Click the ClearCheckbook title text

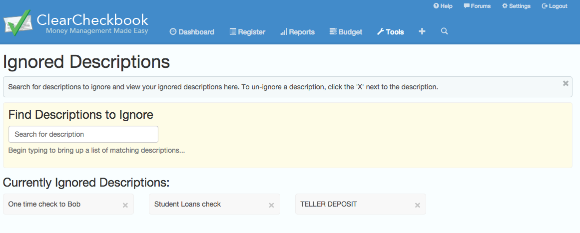92,20
